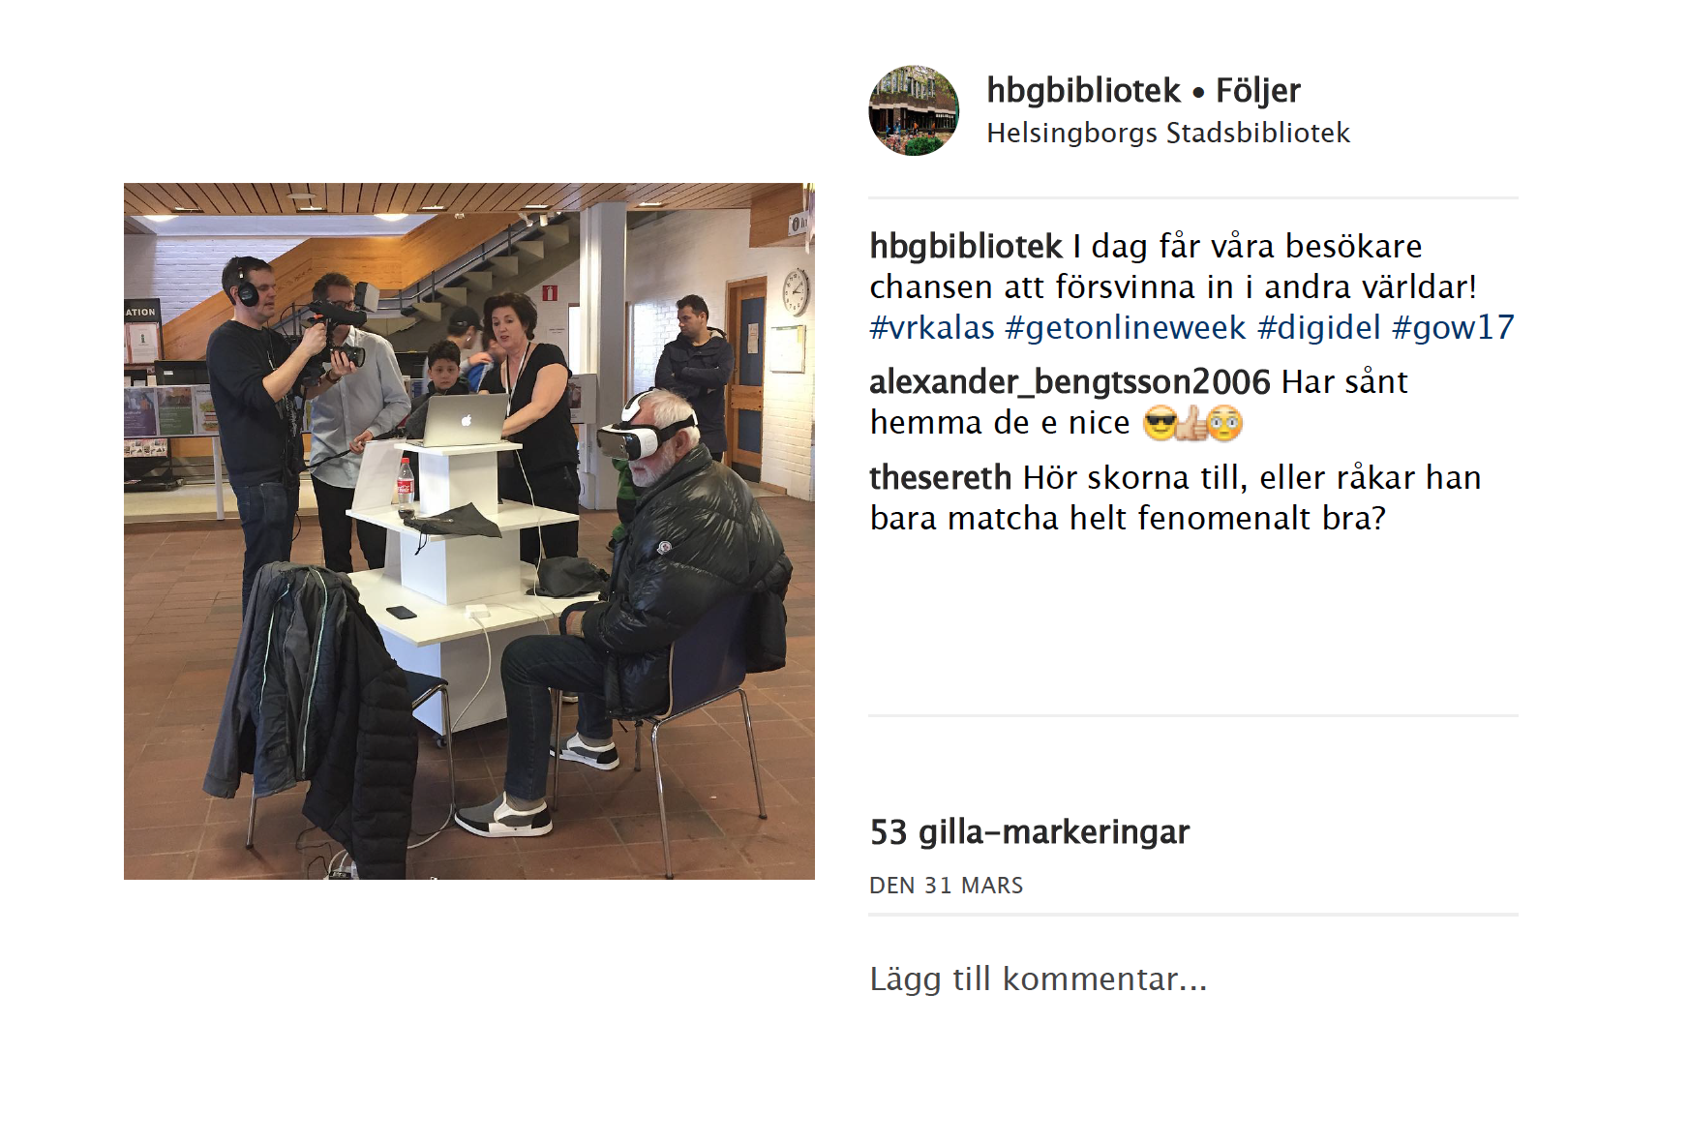The width and height of the screenshot is (1688, 1144).
Task: Click the sunglasses emoji in the comment
Action: pos(1160,423)
